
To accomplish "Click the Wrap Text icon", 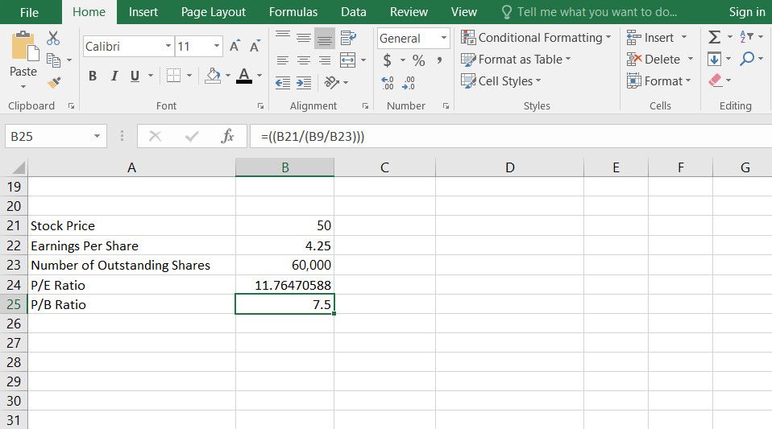I will click(348, 38).
